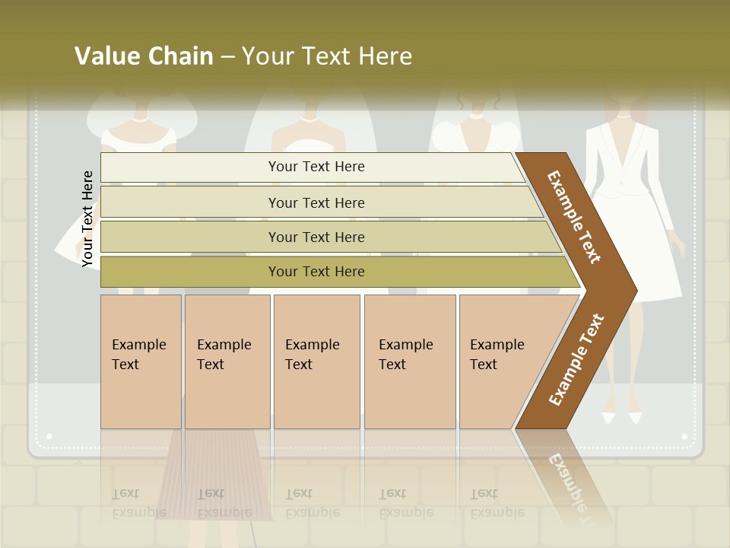Click the topmost lightest "Your Text Here" bar
730x548 pixels.
[x=316, y=167]
